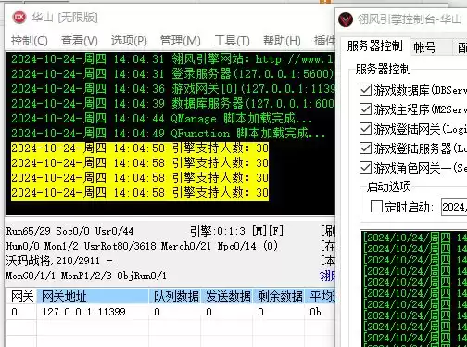The width and height of the screenshot is (467, 347).
Task: Uncheck 游戏主程序(M2Server) checkbox
Action: 365,109
